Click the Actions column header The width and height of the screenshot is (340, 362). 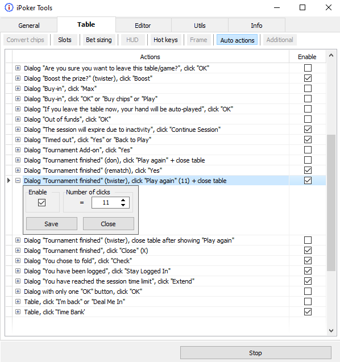150,57
